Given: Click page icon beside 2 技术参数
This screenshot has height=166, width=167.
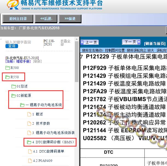Looking at the screenshot, I should 29,124.
